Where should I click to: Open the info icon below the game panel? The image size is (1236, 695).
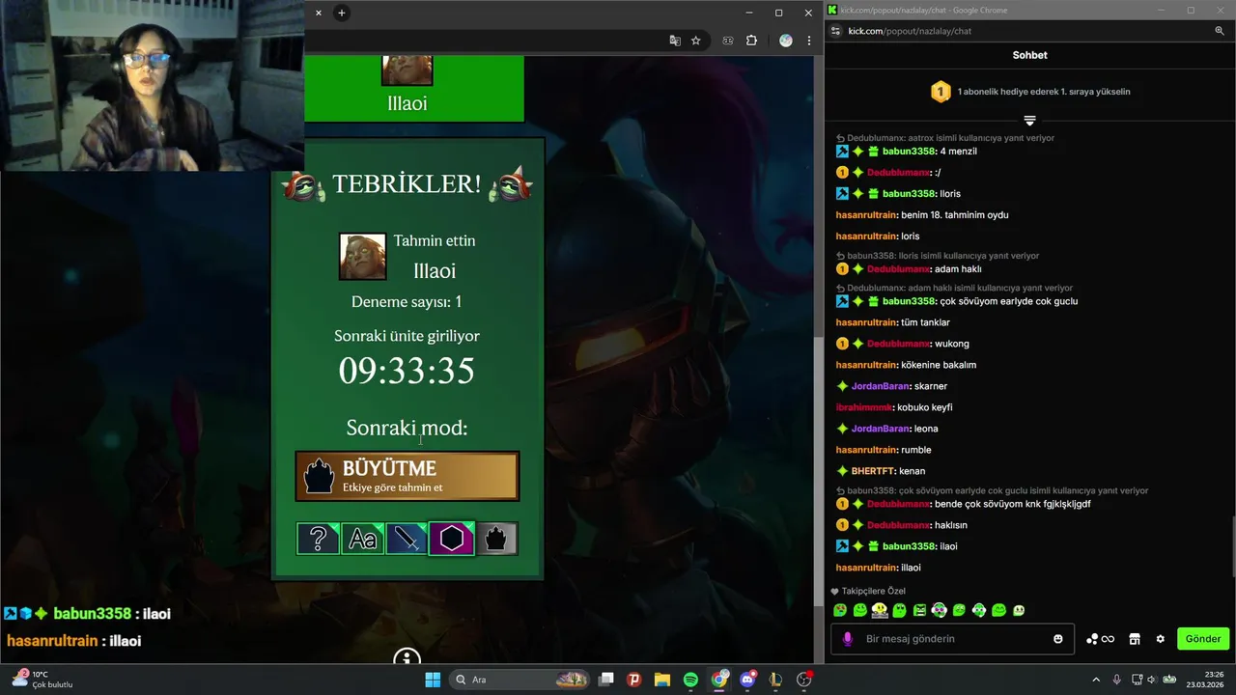(x=407, y=657)
